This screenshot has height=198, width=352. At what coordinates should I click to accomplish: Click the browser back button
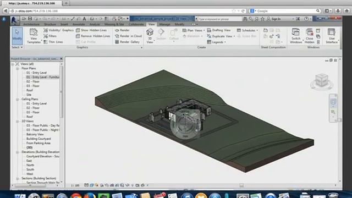click(x=5, y=11)
